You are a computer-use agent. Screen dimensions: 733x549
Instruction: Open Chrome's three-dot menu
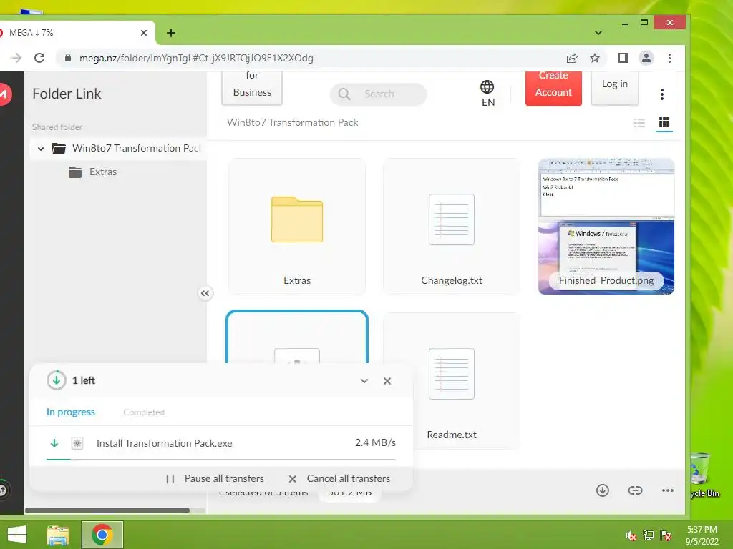669,58
